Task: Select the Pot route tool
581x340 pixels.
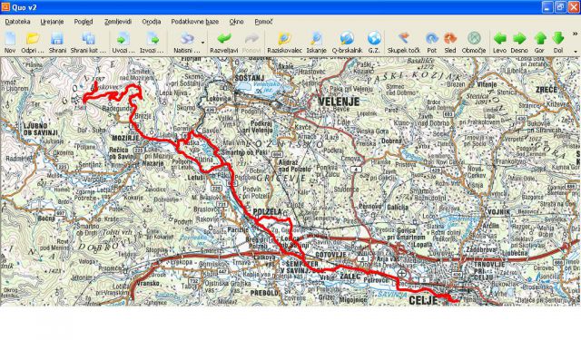Action: tap(432, 38)
